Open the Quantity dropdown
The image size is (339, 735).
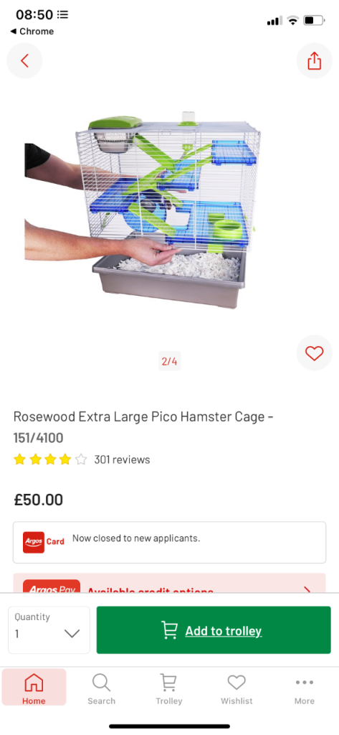tap(49, 629)
